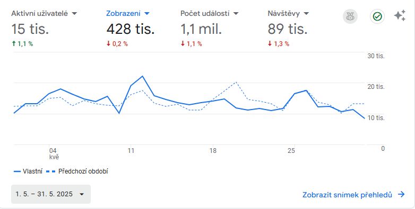This screenshot has height=209, width=415.
Task: Click the 04 kvě date axis label
Action: [54, 153]
